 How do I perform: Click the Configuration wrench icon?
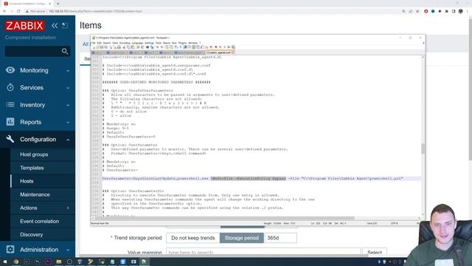coord(10,139)
